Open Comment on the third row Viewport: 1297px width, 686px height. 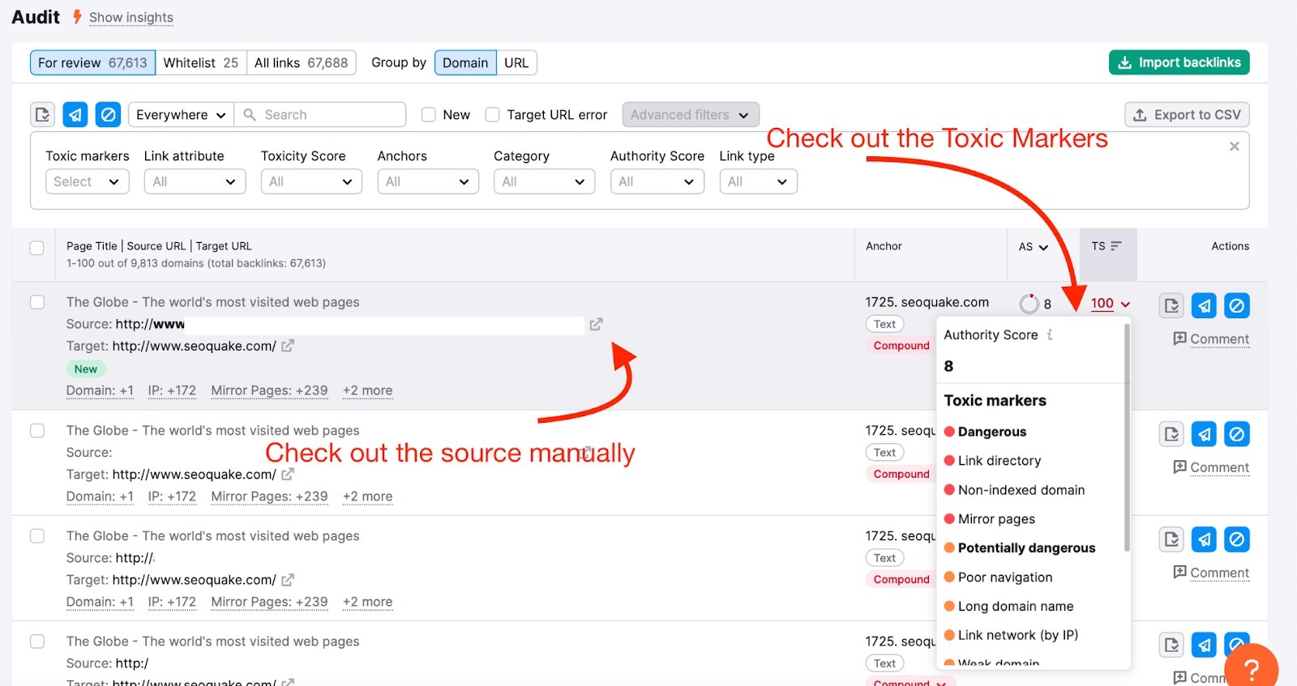(x=1211, y=573)
